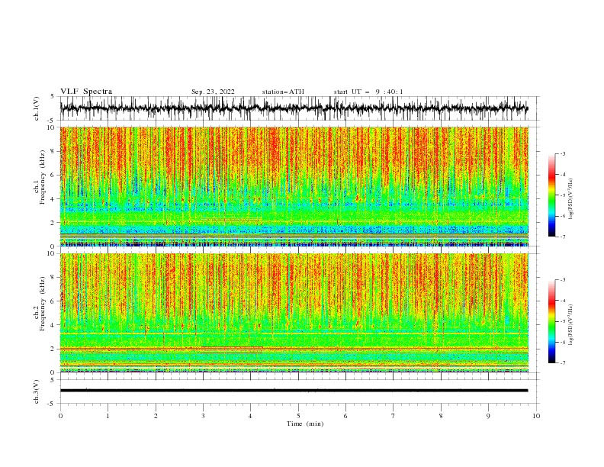Click the date 'Sep. 23, 2022'
The height and width of the screenshot is (467, 604).
tap(213, 92)
